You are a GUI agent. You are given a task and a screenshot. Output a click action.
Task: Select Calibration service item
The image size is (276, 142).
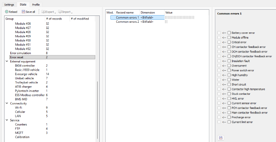click(x=22, y=137)
